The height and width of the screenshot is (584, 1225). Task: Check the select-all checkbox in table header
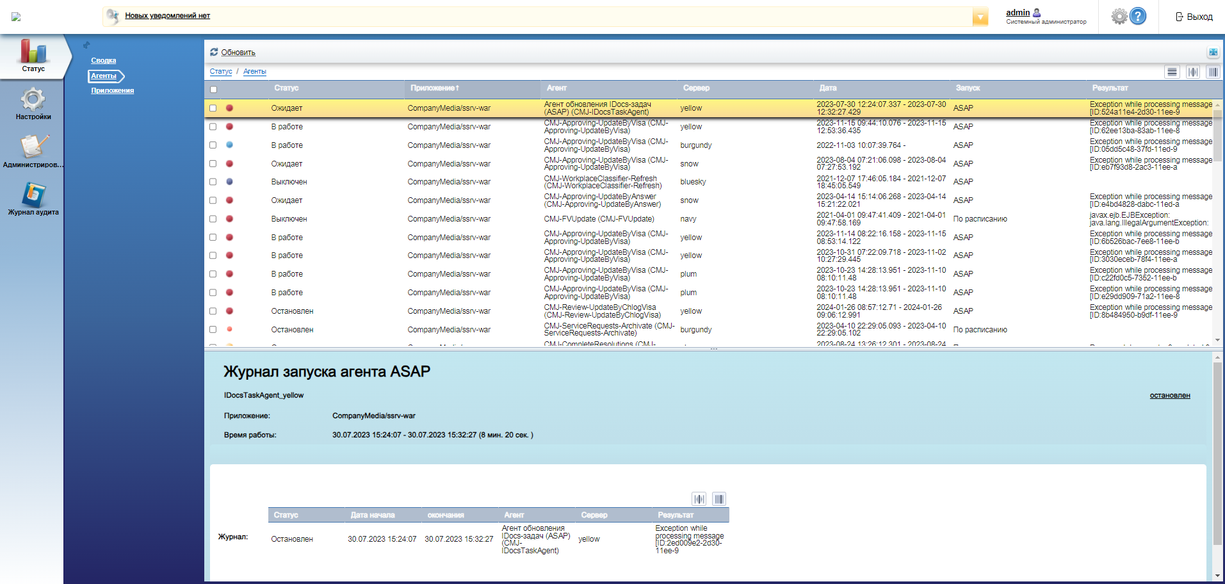pos(213,90)
